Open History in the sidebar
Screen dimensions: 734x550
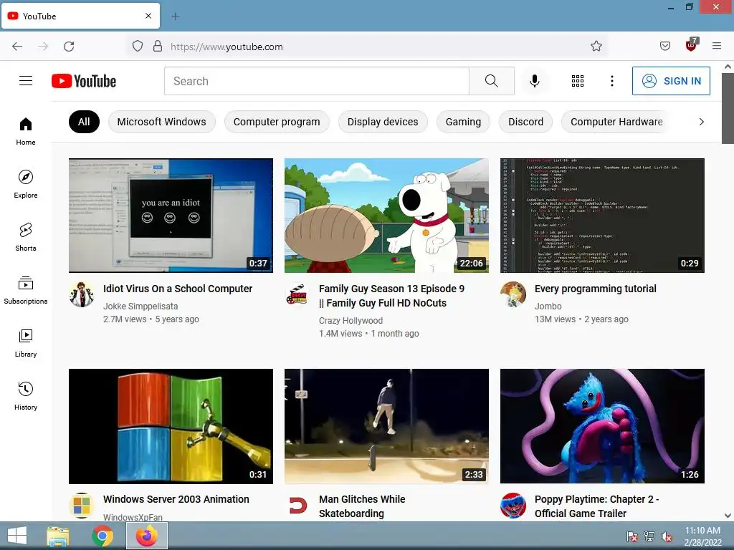pos(26,396)
